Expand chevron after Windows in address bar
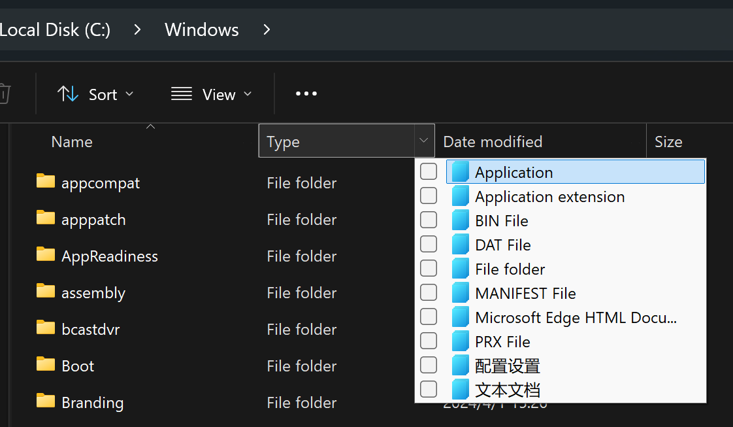This screenshot has height=427, width=733. pyautogui.click(x=267, y=30)
